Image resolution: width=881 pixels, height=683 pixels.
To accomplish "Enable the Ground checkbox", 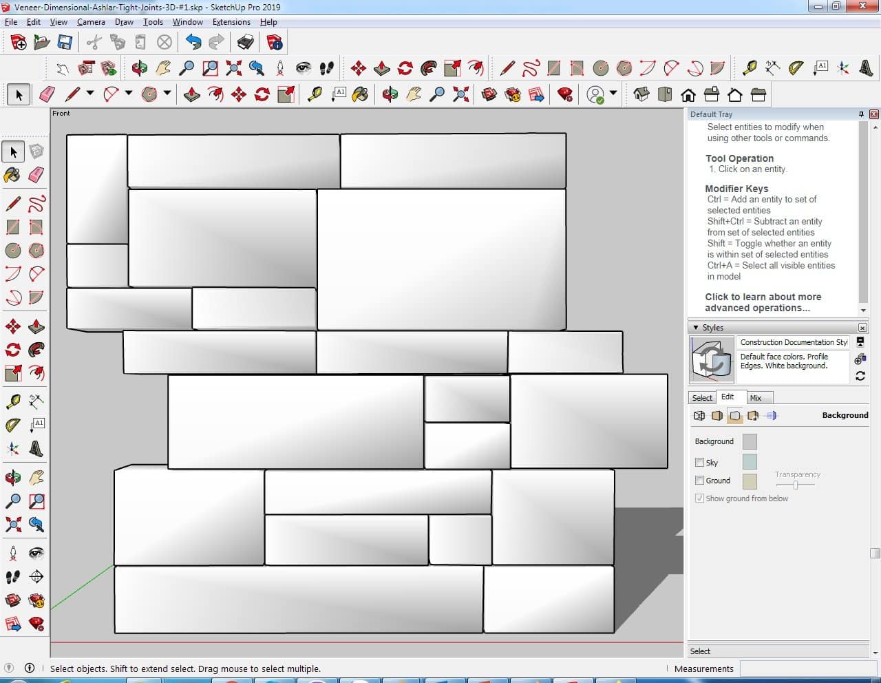I will pos(699,481).
